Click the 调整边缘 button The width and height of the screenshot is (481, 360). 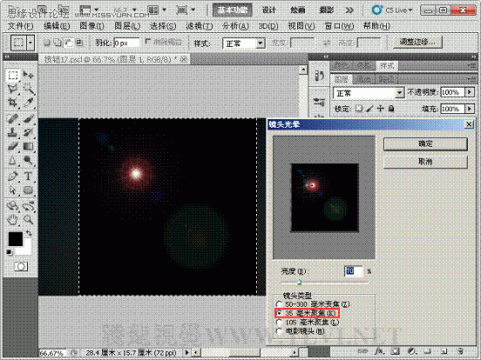[417, 42]
